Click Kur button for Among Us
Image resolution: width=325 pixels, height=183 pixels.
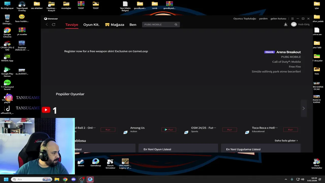(169, 130)
